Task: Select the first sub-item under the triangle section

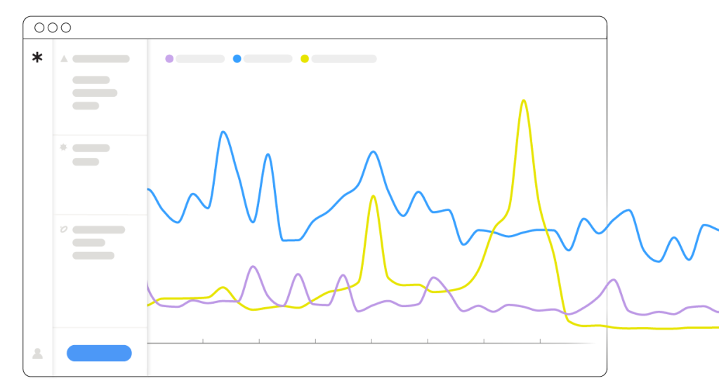Action: click(91, 80)
